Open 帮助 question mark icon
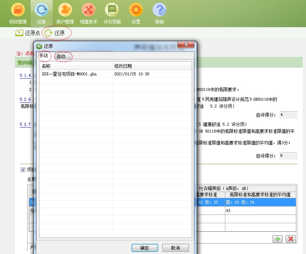306x254 pixels. coord(160,13)
